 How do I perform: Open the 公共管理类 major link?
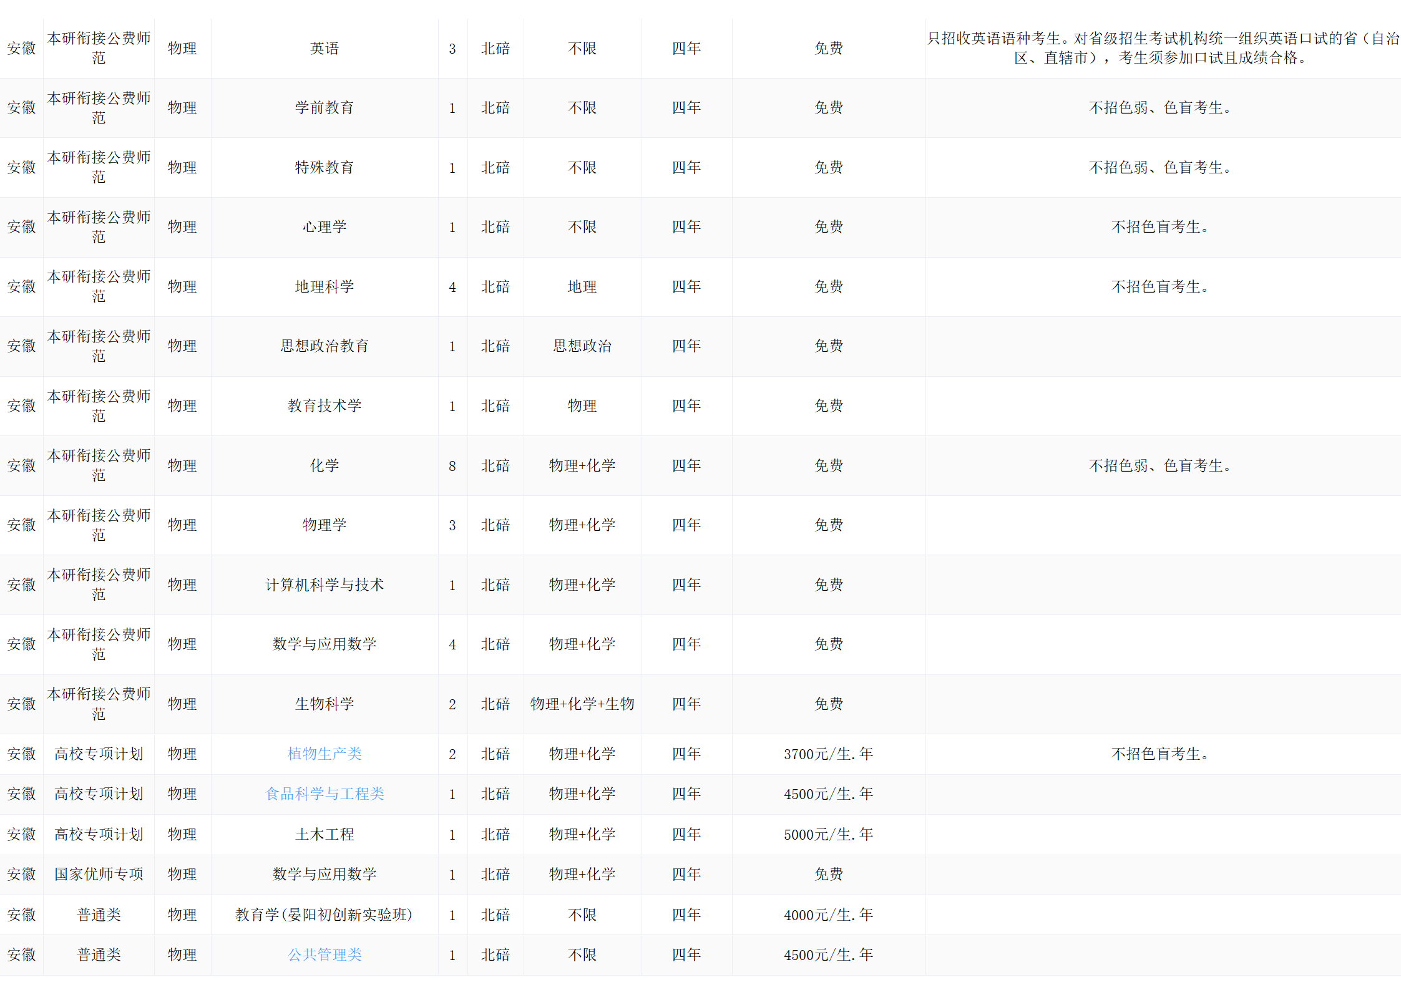tap(325, 954)
